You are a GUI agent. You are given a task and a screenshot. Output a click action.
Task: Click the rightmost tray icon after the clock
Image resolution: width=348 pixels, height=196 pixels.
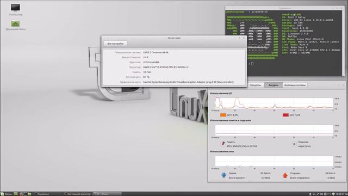pyautogui.click(x=346, y=194)
